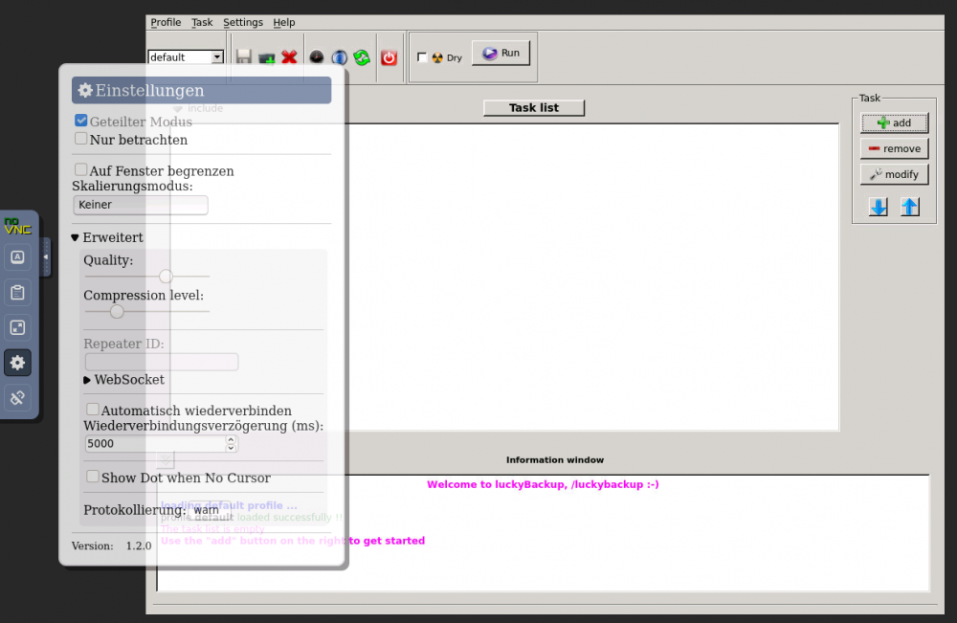Click the Task list header button
The image size is (957, 623).
(534, 107)
